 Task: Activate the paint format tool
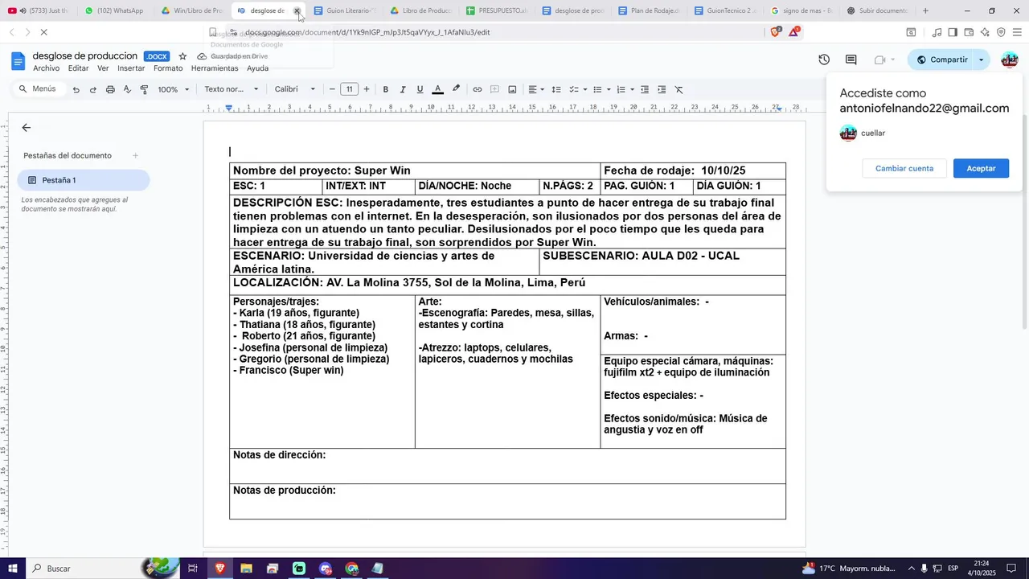pyautogui.click(x=144, y=89)
